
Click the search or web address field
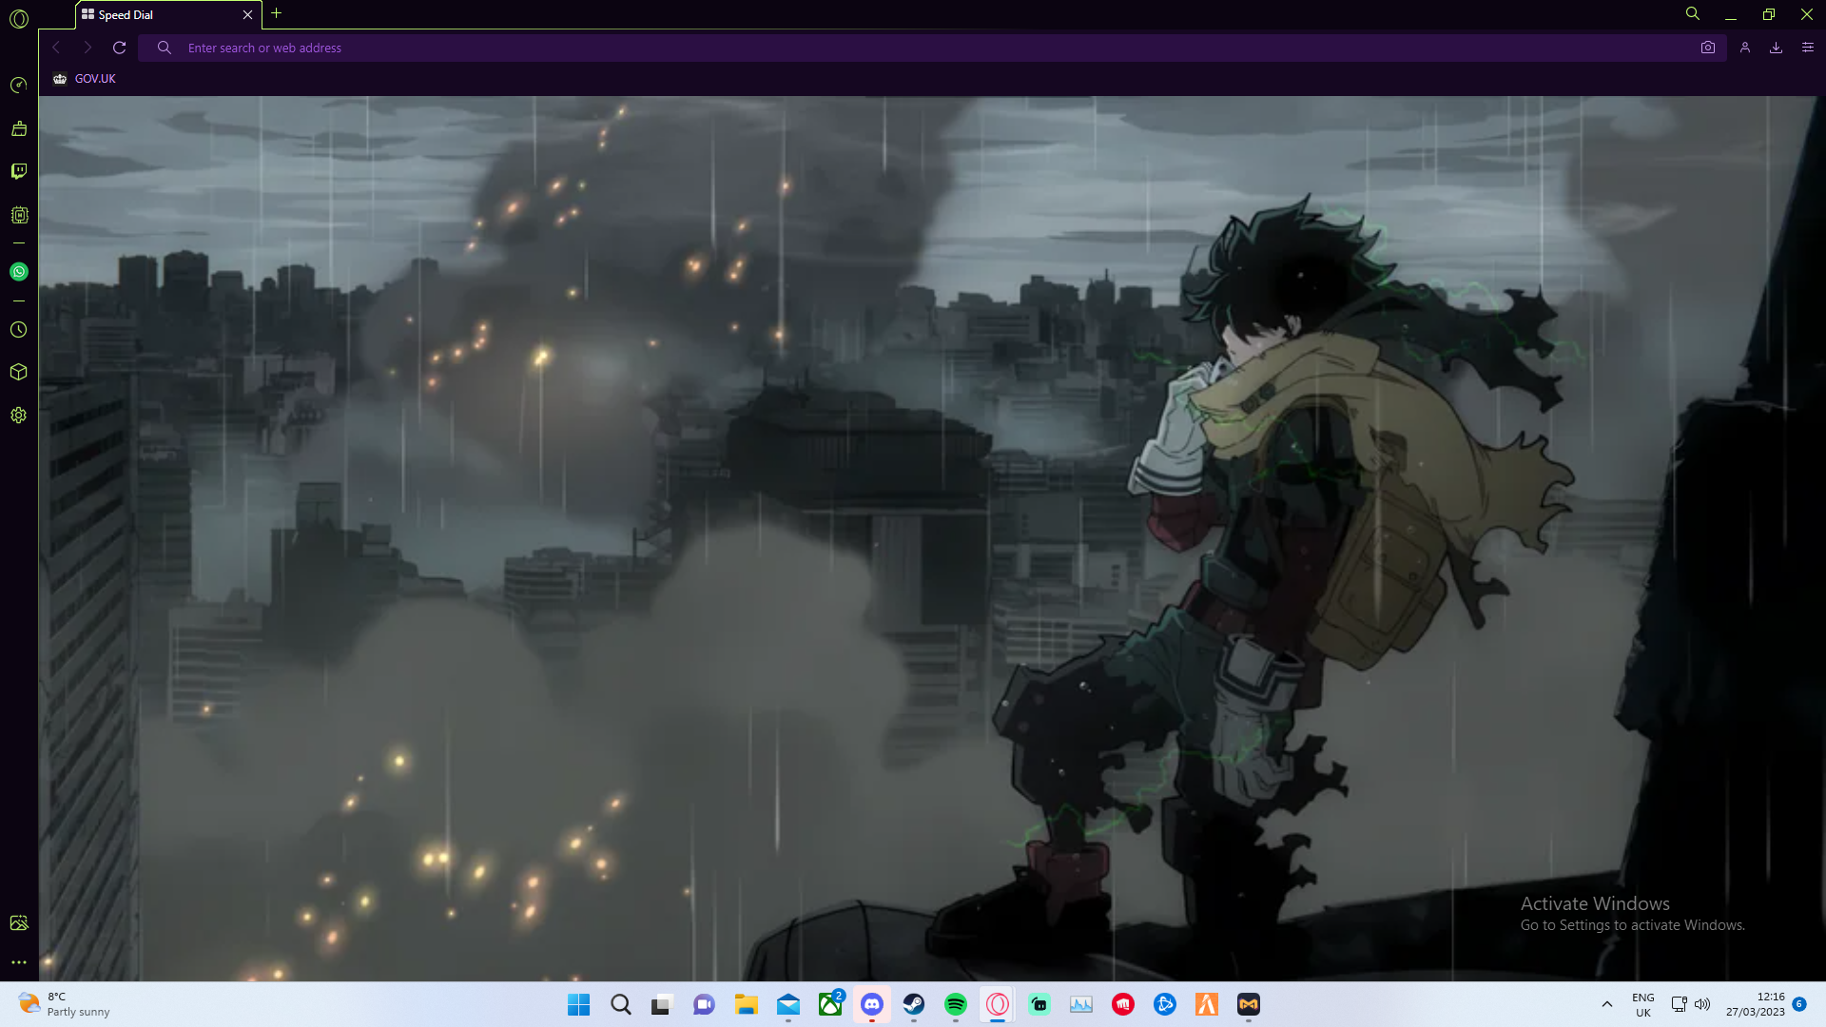click(856, 48)
